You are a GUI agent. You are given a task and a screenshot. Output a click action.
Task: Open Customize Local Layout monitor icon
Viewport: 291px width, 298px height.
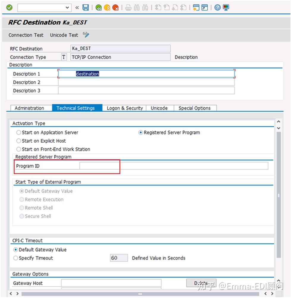(226, 8)
